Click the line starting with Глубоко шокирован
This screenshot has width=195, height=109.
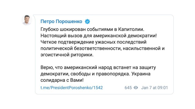[x=92, y=29]
